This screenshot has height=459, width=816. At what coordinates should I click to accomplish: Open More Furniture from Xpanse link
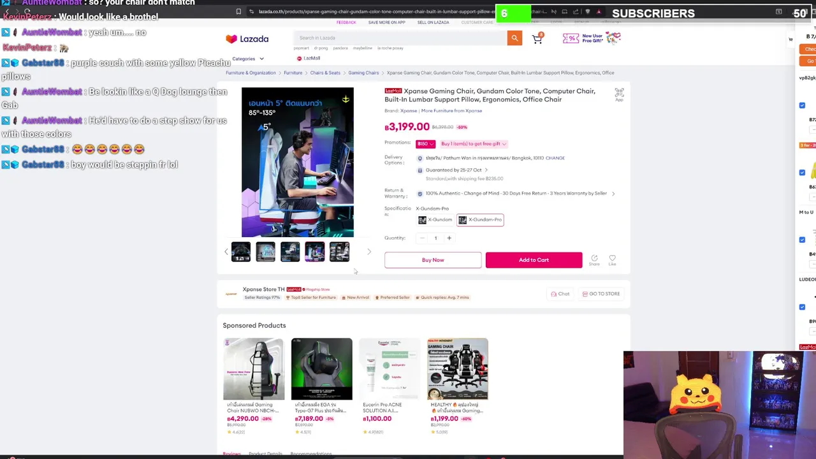[451, 111]
